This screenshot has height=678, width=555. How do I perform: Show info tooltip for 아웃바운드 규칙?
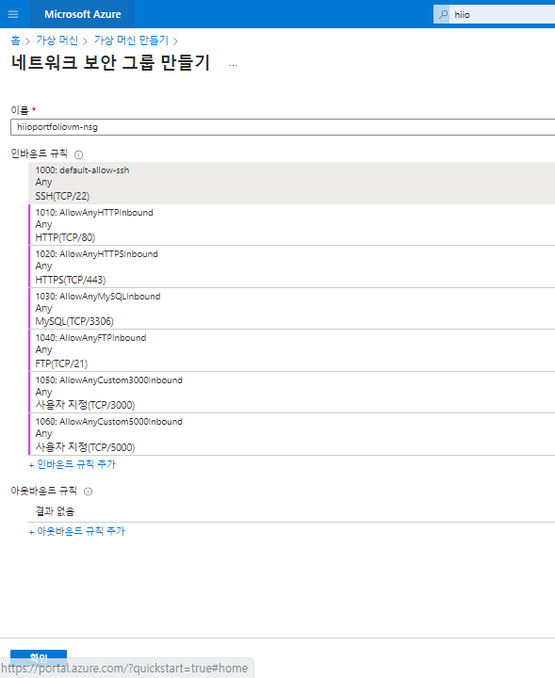pos(88,492)
